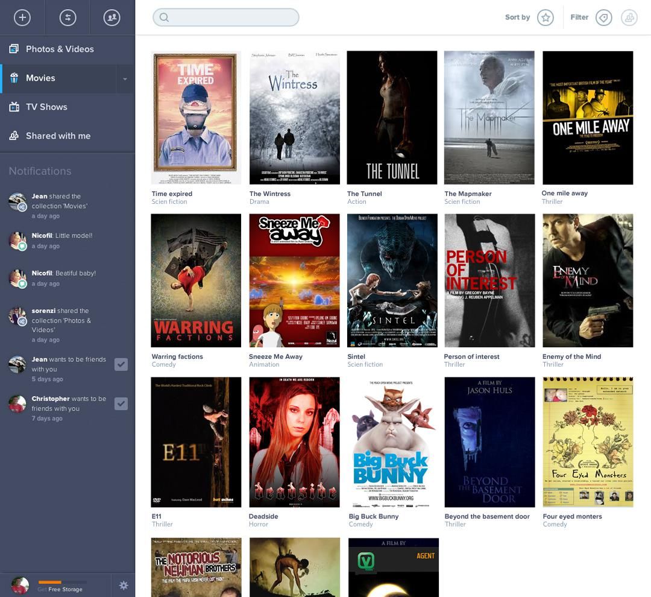Image resolution: width=651 pixels, height=597 pixels.
Task: Select Movies in the sidebar
Action: click(58, 78)
